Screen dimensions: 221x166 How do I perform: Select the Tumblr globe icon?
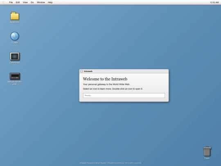tap(15, 36)
